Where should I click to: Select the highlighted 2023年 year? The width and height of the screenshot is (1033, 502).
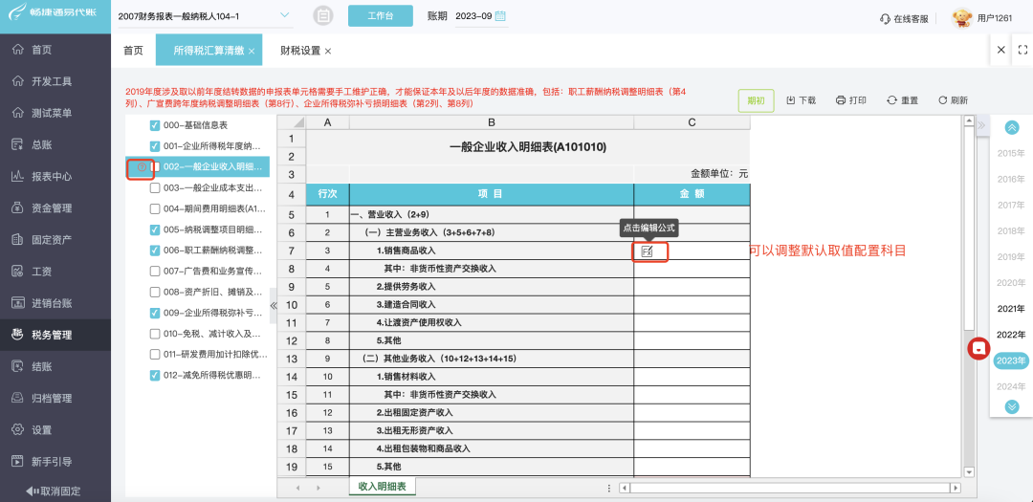(1011, 360)
